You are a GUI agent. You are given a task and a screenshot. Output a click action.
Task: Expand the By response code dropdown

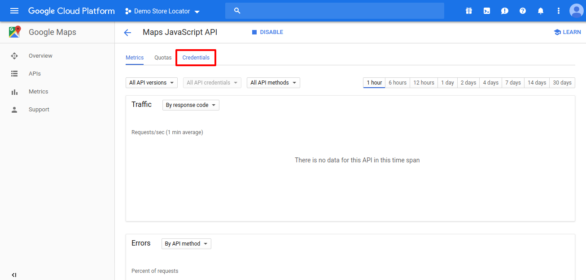pos(191,105)
